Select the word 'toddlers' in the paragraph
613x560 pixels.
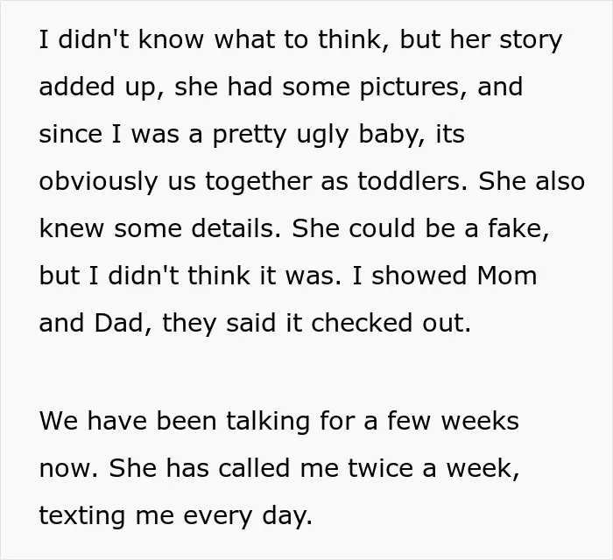click(409, 182)
